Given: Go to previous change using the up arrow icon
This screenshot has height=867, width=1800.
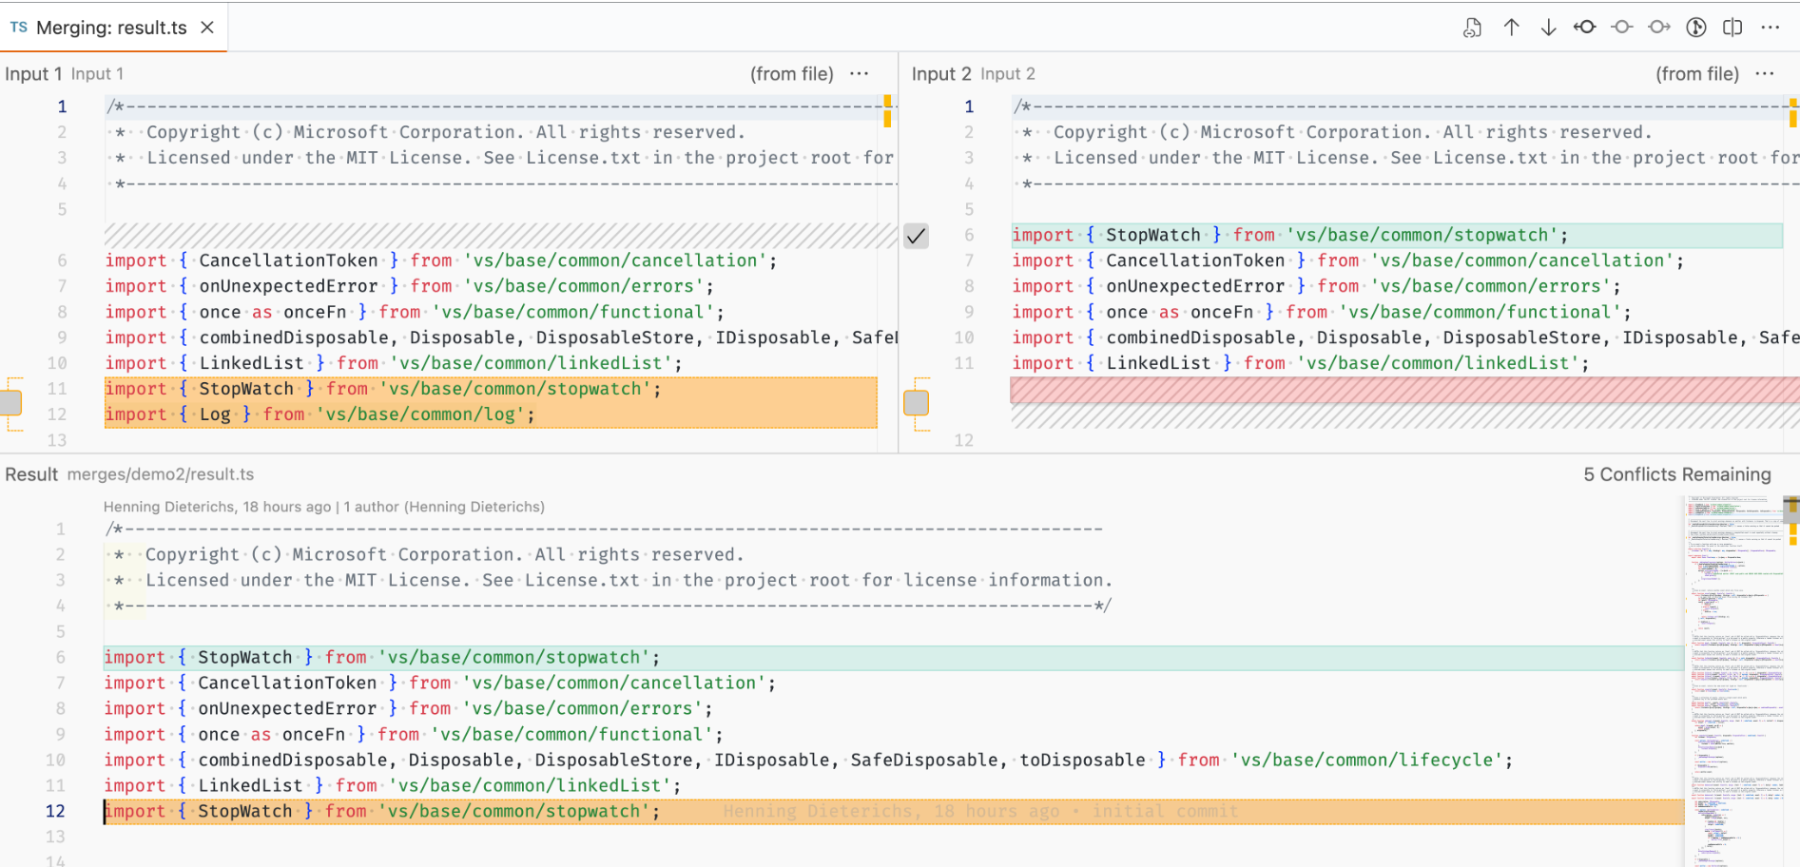Looking at the screenshot, I should pos(1511,27).
